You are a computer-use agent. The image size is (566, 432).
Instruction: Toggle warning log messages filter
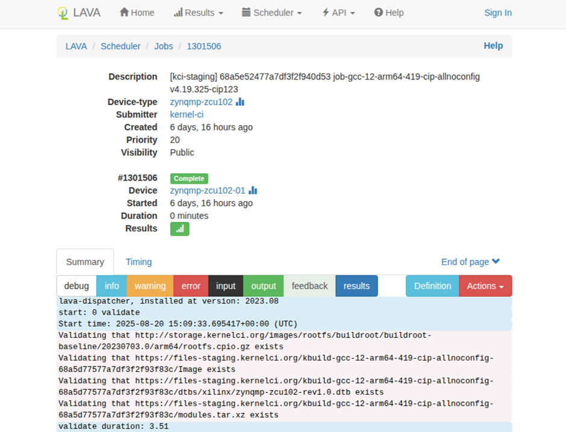[x=150, y=286]
